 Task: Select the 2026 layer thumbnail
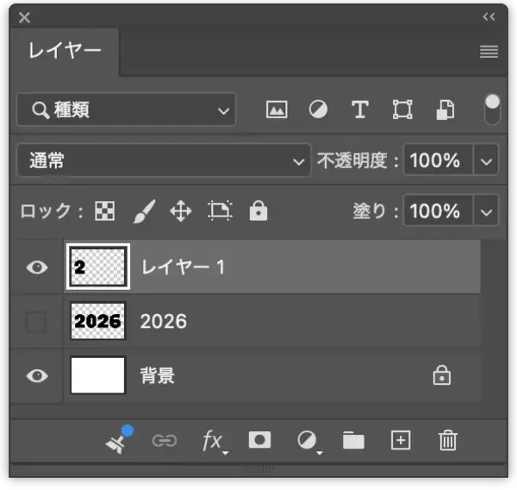click(x=98, y=321)
